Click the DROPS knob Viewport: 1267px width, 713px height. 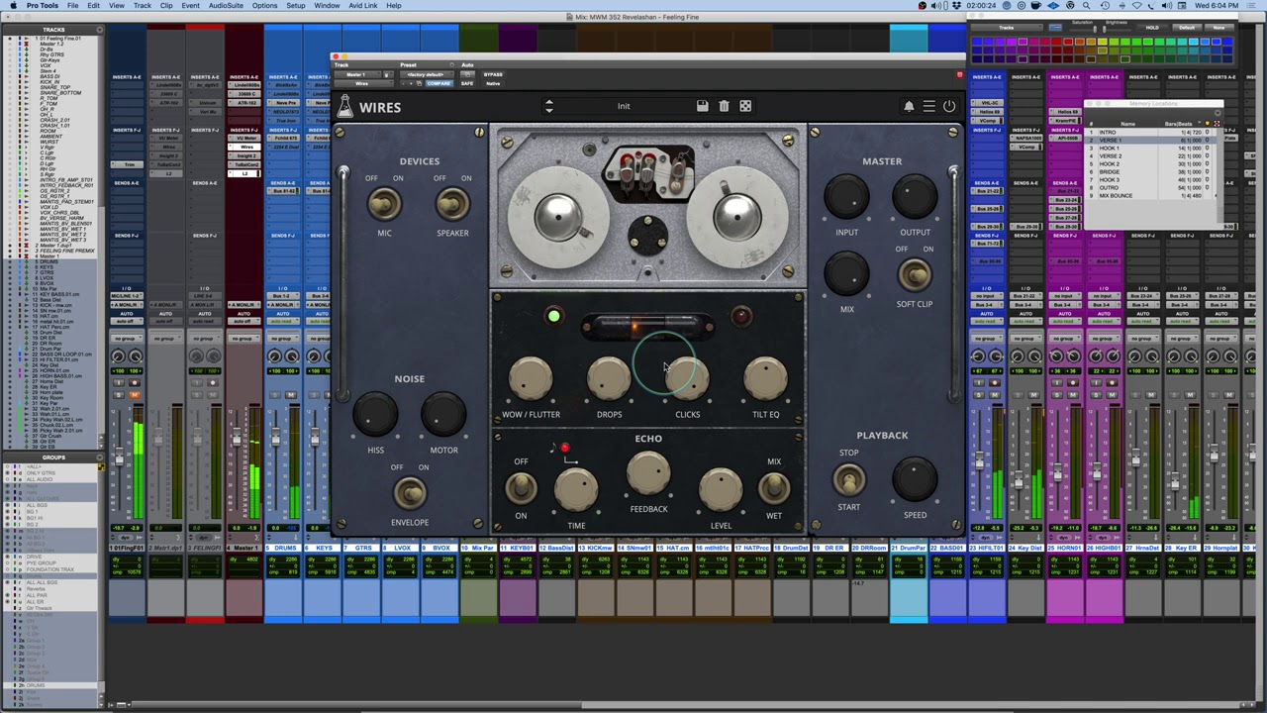[609, 379]
